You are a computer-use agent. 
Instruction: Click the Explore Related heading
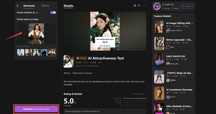[x=162, y=16]
